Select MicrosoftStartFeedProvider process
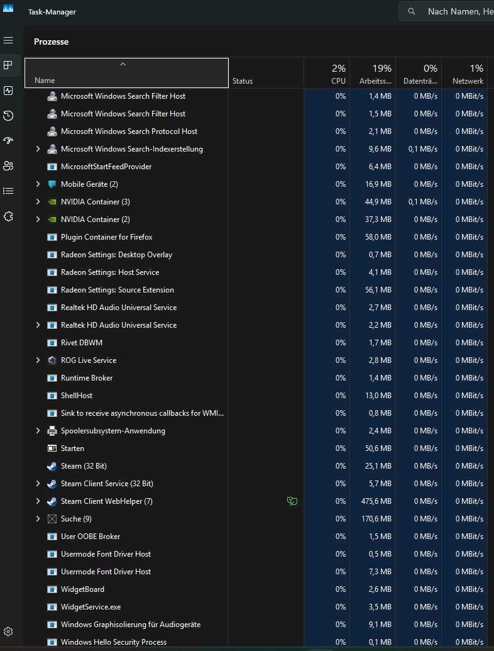The height and width of the screenshot is (651, 494). pyautogui.click(x=256, y=167)
